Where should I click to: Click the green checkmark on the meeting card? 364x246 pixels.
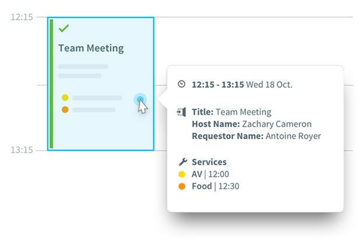click(63, 28)
